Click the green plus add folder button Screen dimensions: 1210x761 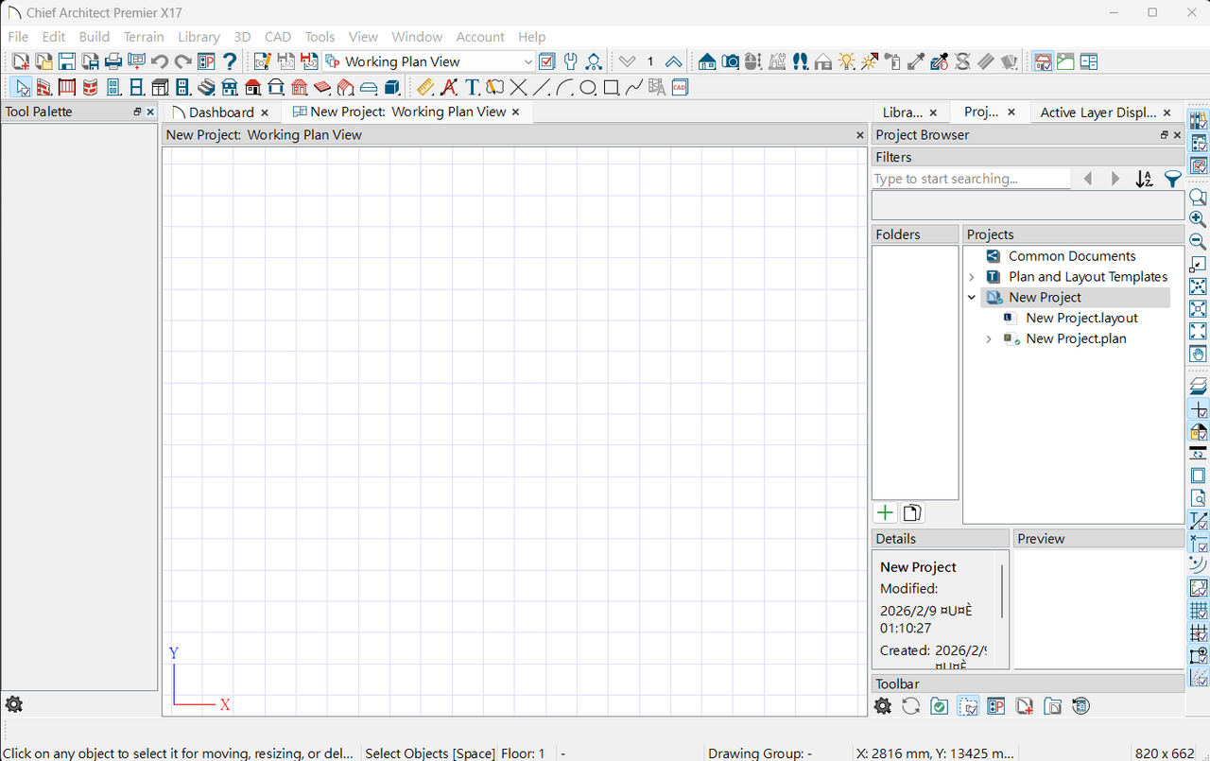coord(885,513)
